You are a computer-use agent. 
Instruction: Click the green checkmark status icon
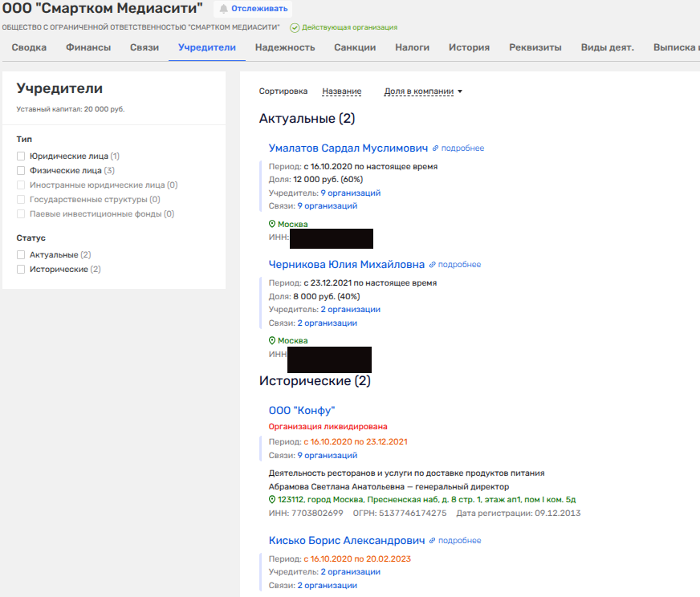click(x=295, y=27)
